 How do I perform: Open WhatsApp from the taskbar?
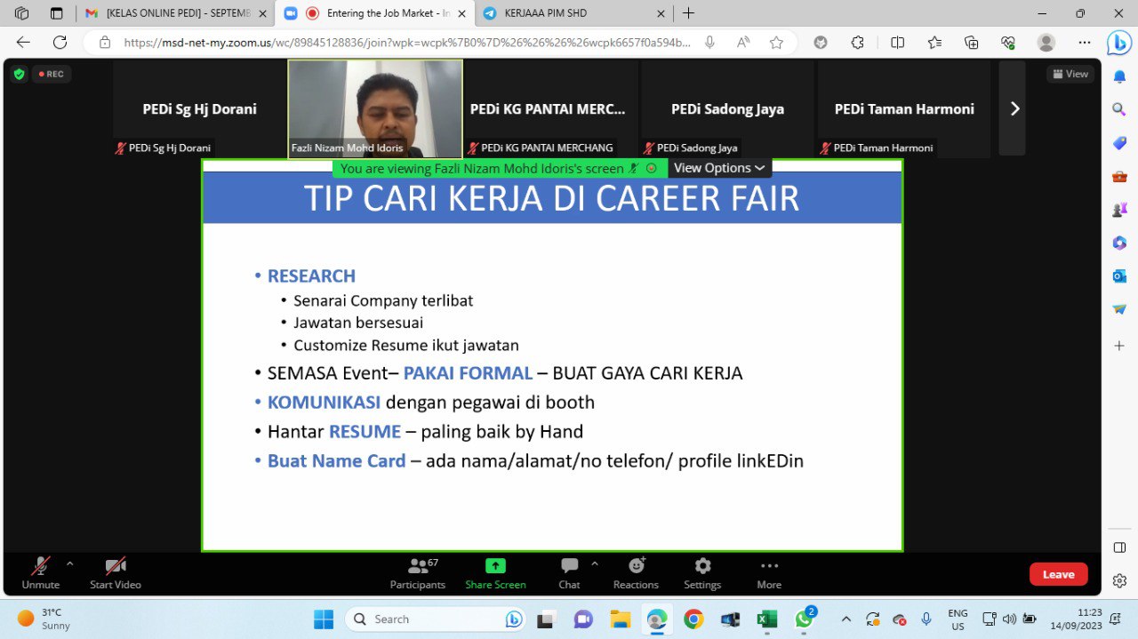pyautogui.click(x=805, y=619)
